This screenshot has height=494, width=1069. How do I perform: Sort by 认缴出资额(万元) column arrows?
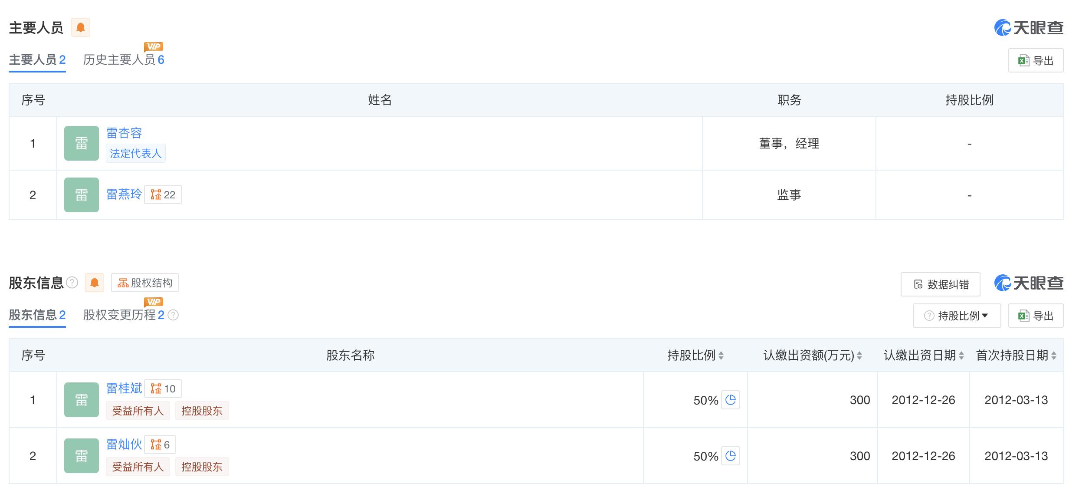point(859,356)
